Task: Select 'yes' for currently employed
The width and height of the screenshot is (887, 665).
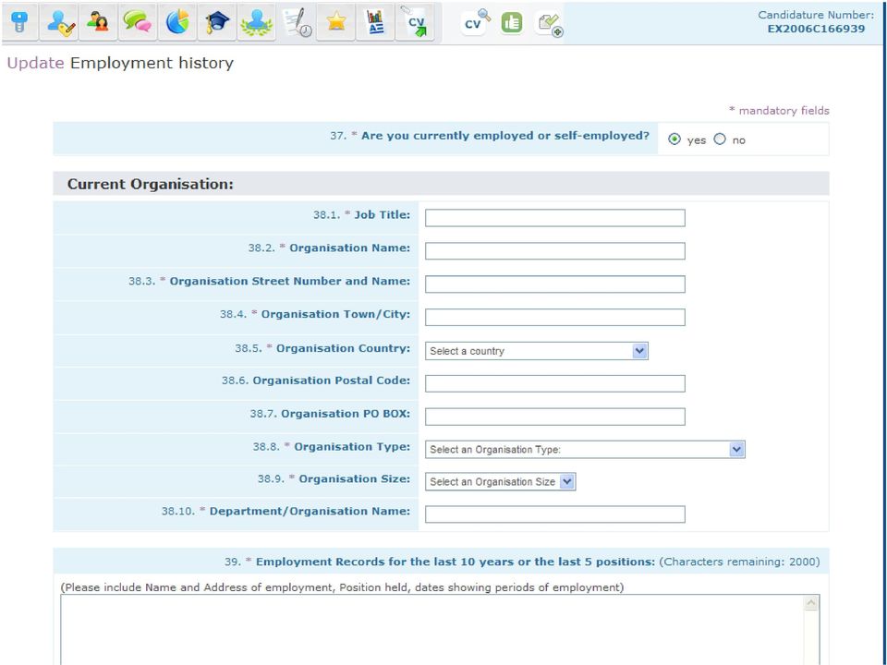Action: click(674, 139)
